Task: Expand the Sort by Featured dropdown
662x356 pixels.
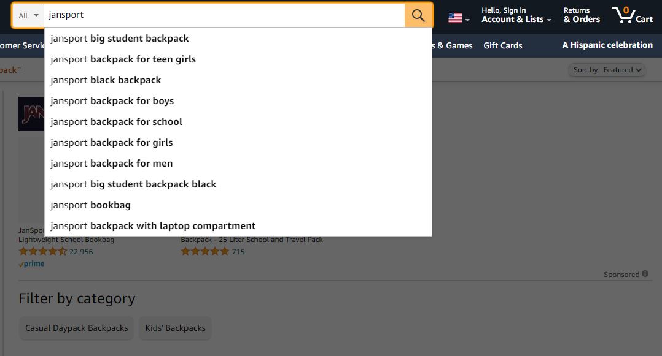Action: (x=607, y=70)
